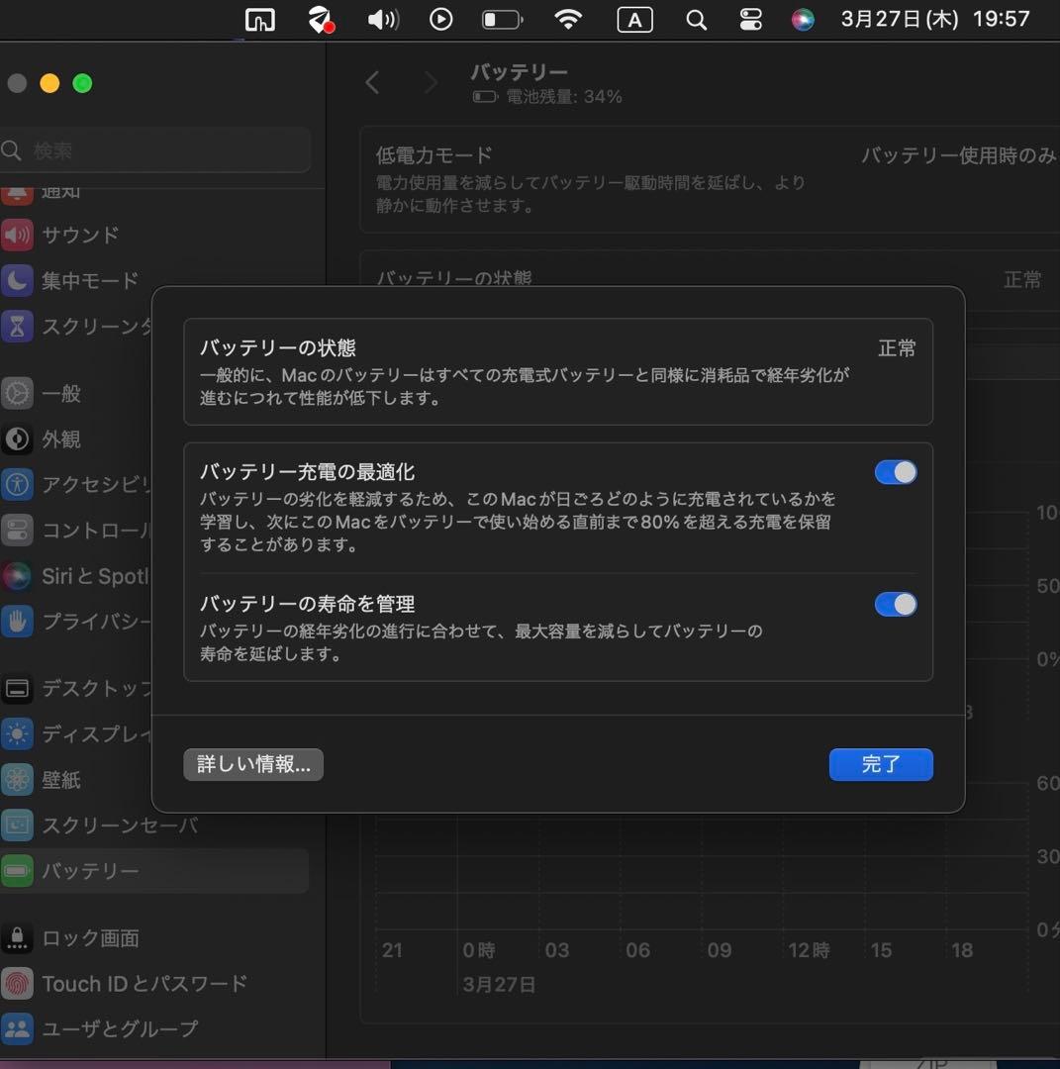This screenshot has width=1060, height=1069.
Task: Click the 詳しい情報... button
Action: [253, 764]
